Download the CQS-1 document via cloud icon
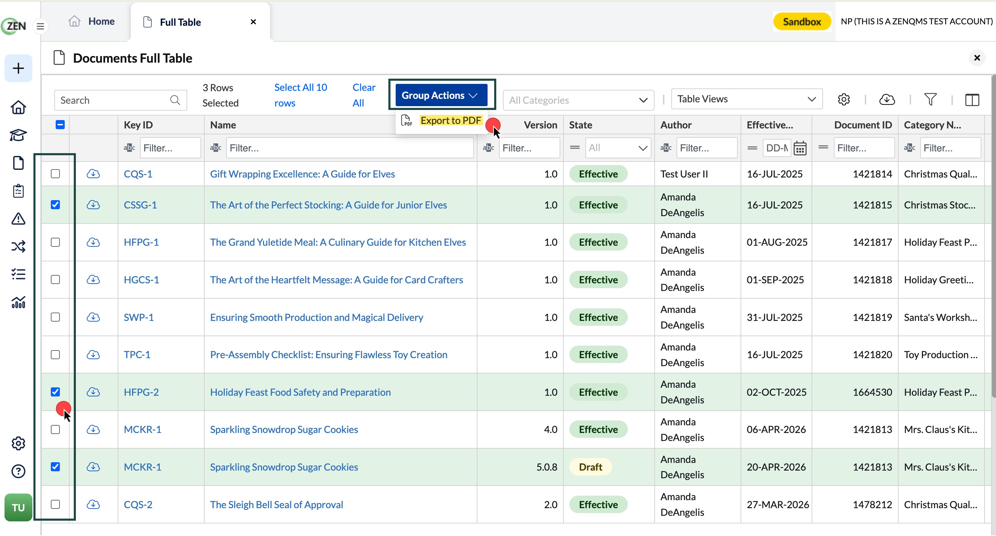This screenshot has width=996, height=536. 93,174
